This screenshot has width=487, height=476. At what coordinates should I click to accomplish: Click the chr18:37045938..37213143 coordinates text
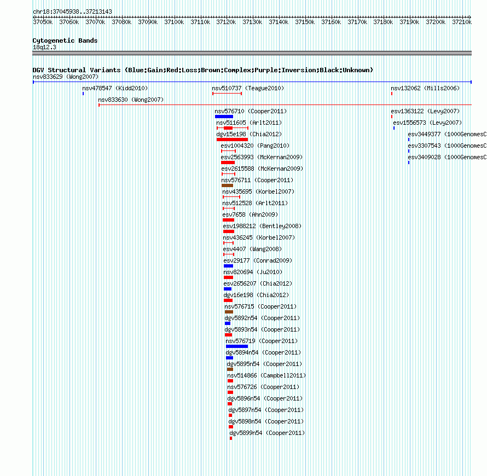72,11
